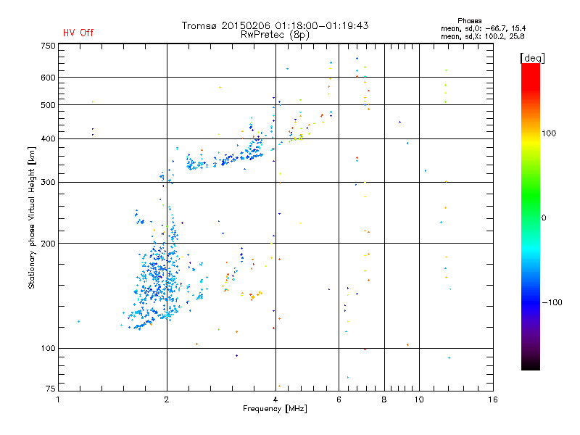Click the Tromsø 20150206 plot title

click(x=275, y=25)
